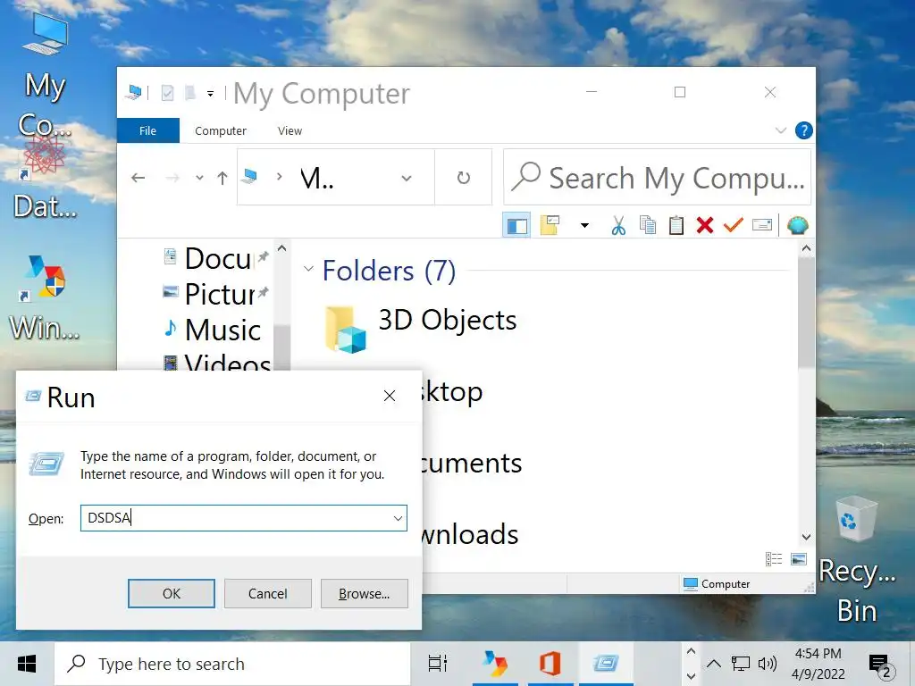
Task: Click the address bar breadcrumb chevron
Action: (x=279, y=176)
